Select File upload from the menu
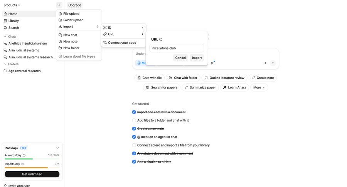This screenshot has width=347, height=187. tap(71, 14)
